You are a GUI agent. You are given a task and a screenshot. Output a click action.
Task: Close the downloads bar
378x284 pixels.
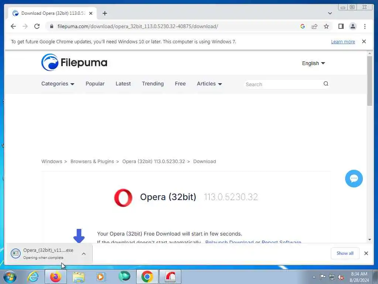point(366,253)
